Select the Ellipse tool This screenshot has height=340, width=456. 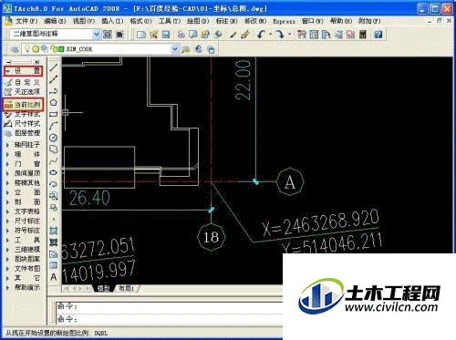(54, 172)
